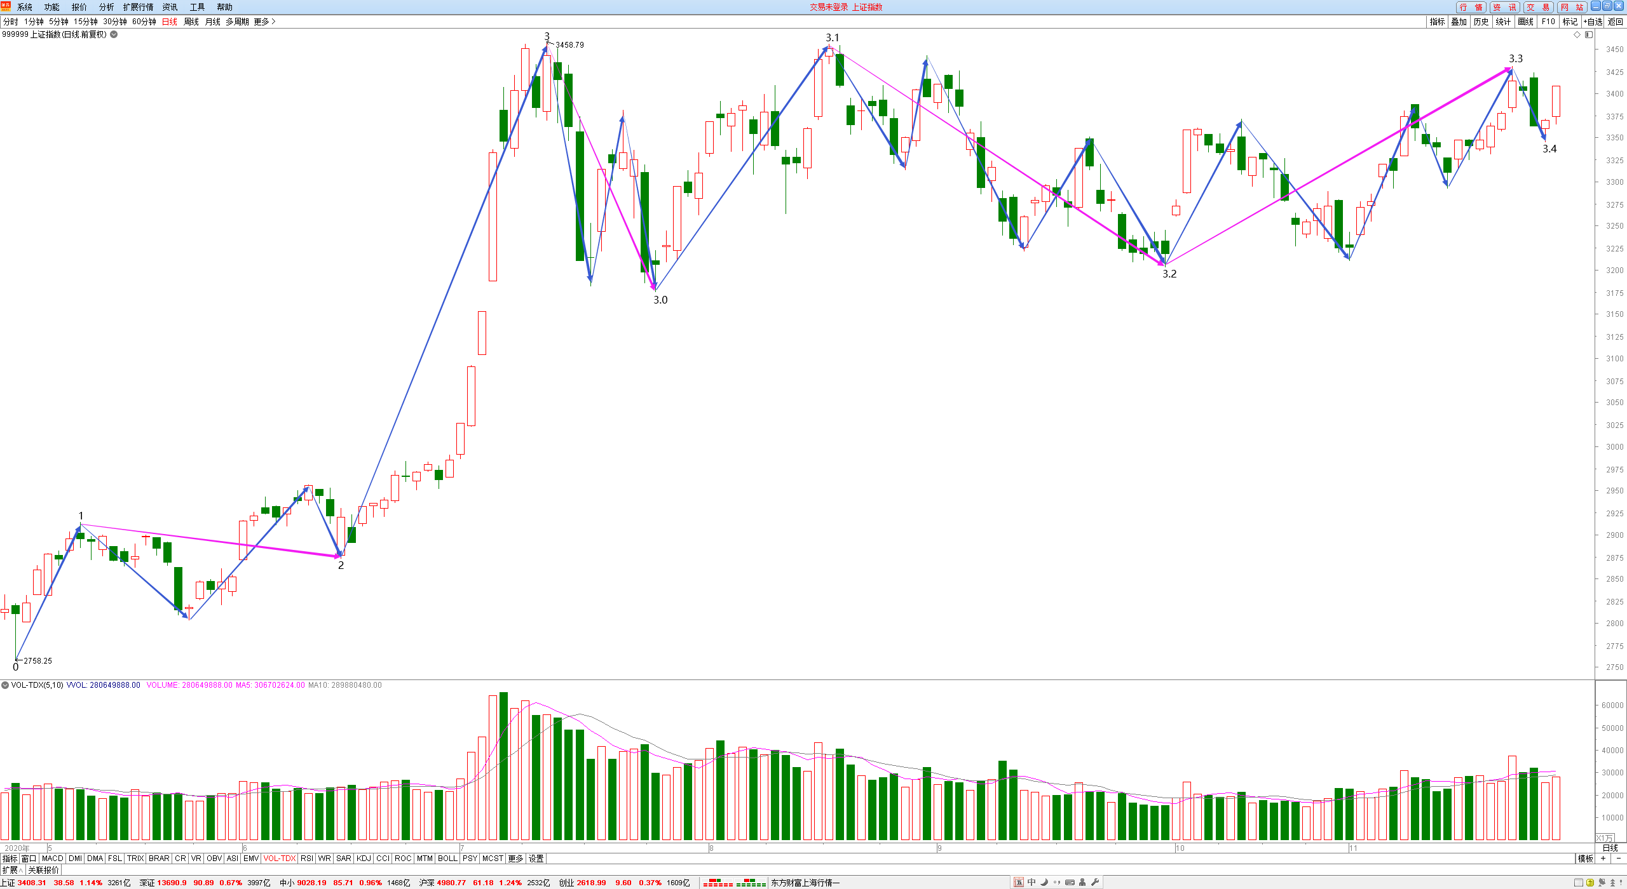Screen dimensions: 1627x889
Task: Open the soft keyboard icon in IME bar
Action: click(1070, 882)
